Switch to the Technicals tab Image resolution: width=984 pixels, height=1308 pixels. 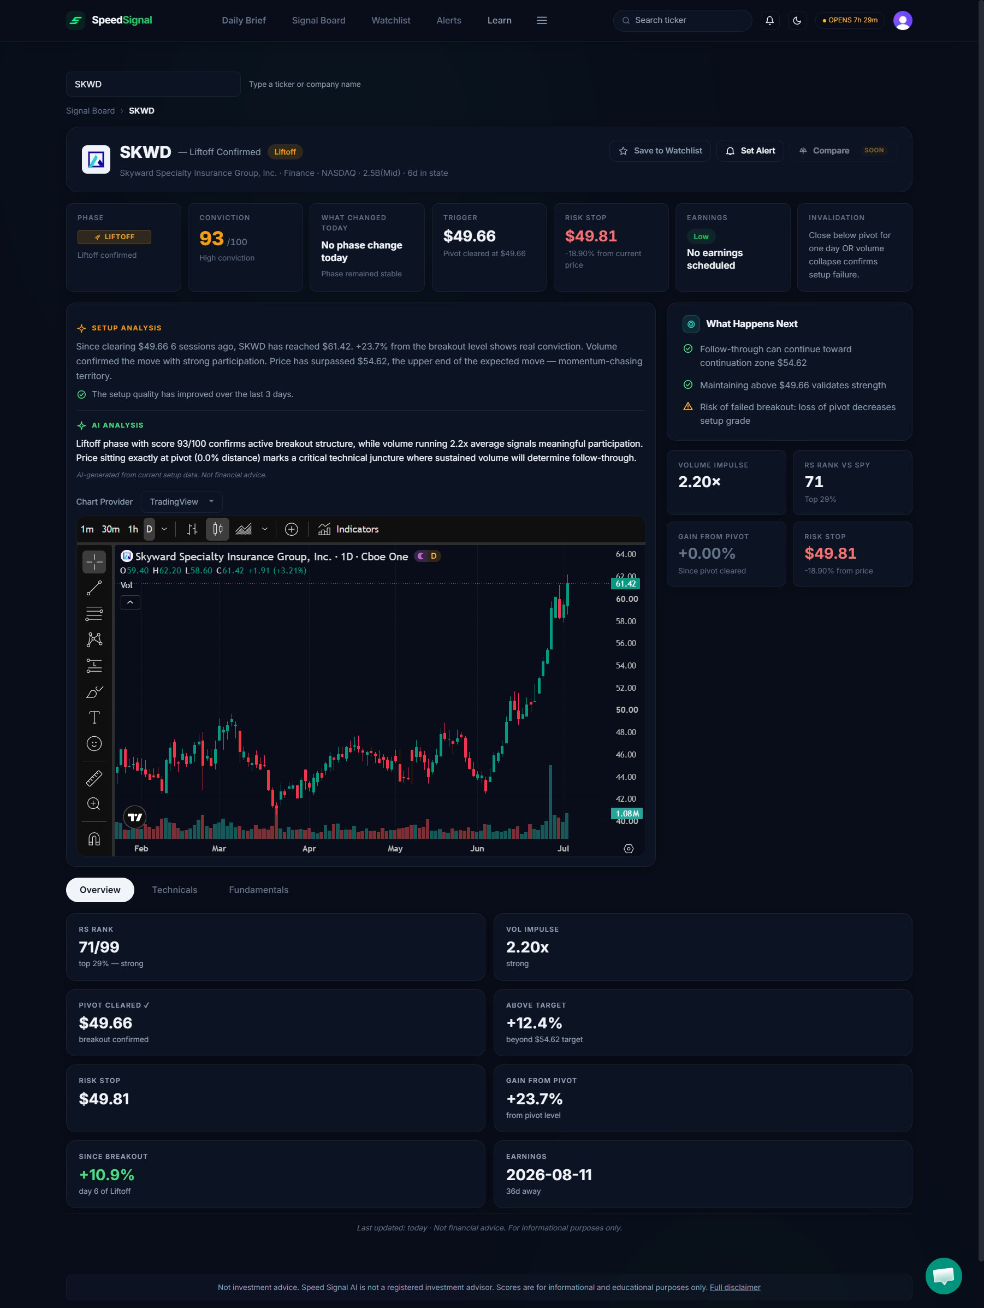pos(174,891)
